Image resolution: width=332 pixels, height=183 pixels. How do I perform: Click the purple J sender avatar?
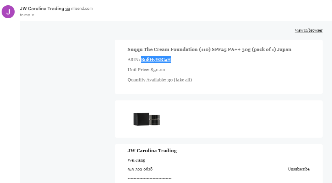(x=8, y=12)
